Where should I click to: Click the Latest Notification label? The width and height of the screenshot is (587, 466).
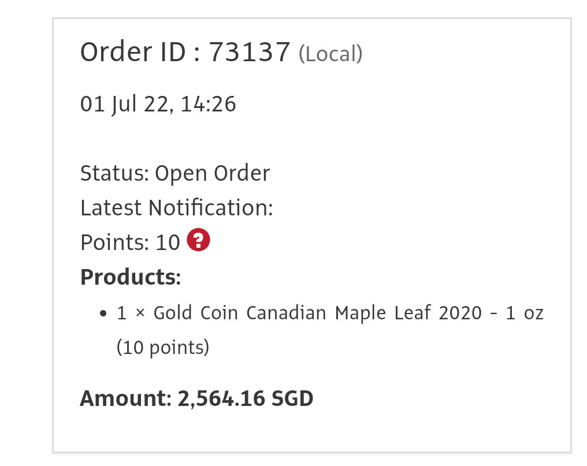(x=177, y=208)
